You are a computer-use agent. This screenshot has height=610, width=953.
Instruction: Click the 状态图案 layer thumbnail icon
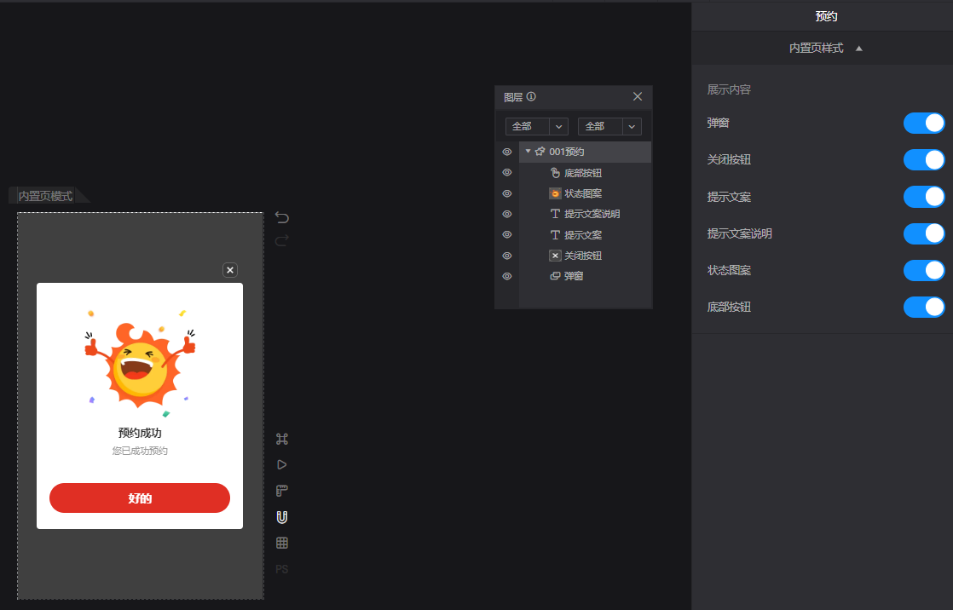pos(555,193)
